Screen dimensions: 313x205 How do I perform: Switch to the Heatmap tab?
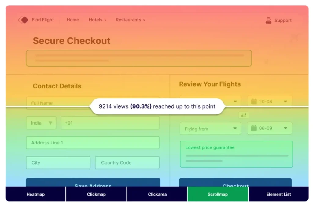(x=35, y=194)
